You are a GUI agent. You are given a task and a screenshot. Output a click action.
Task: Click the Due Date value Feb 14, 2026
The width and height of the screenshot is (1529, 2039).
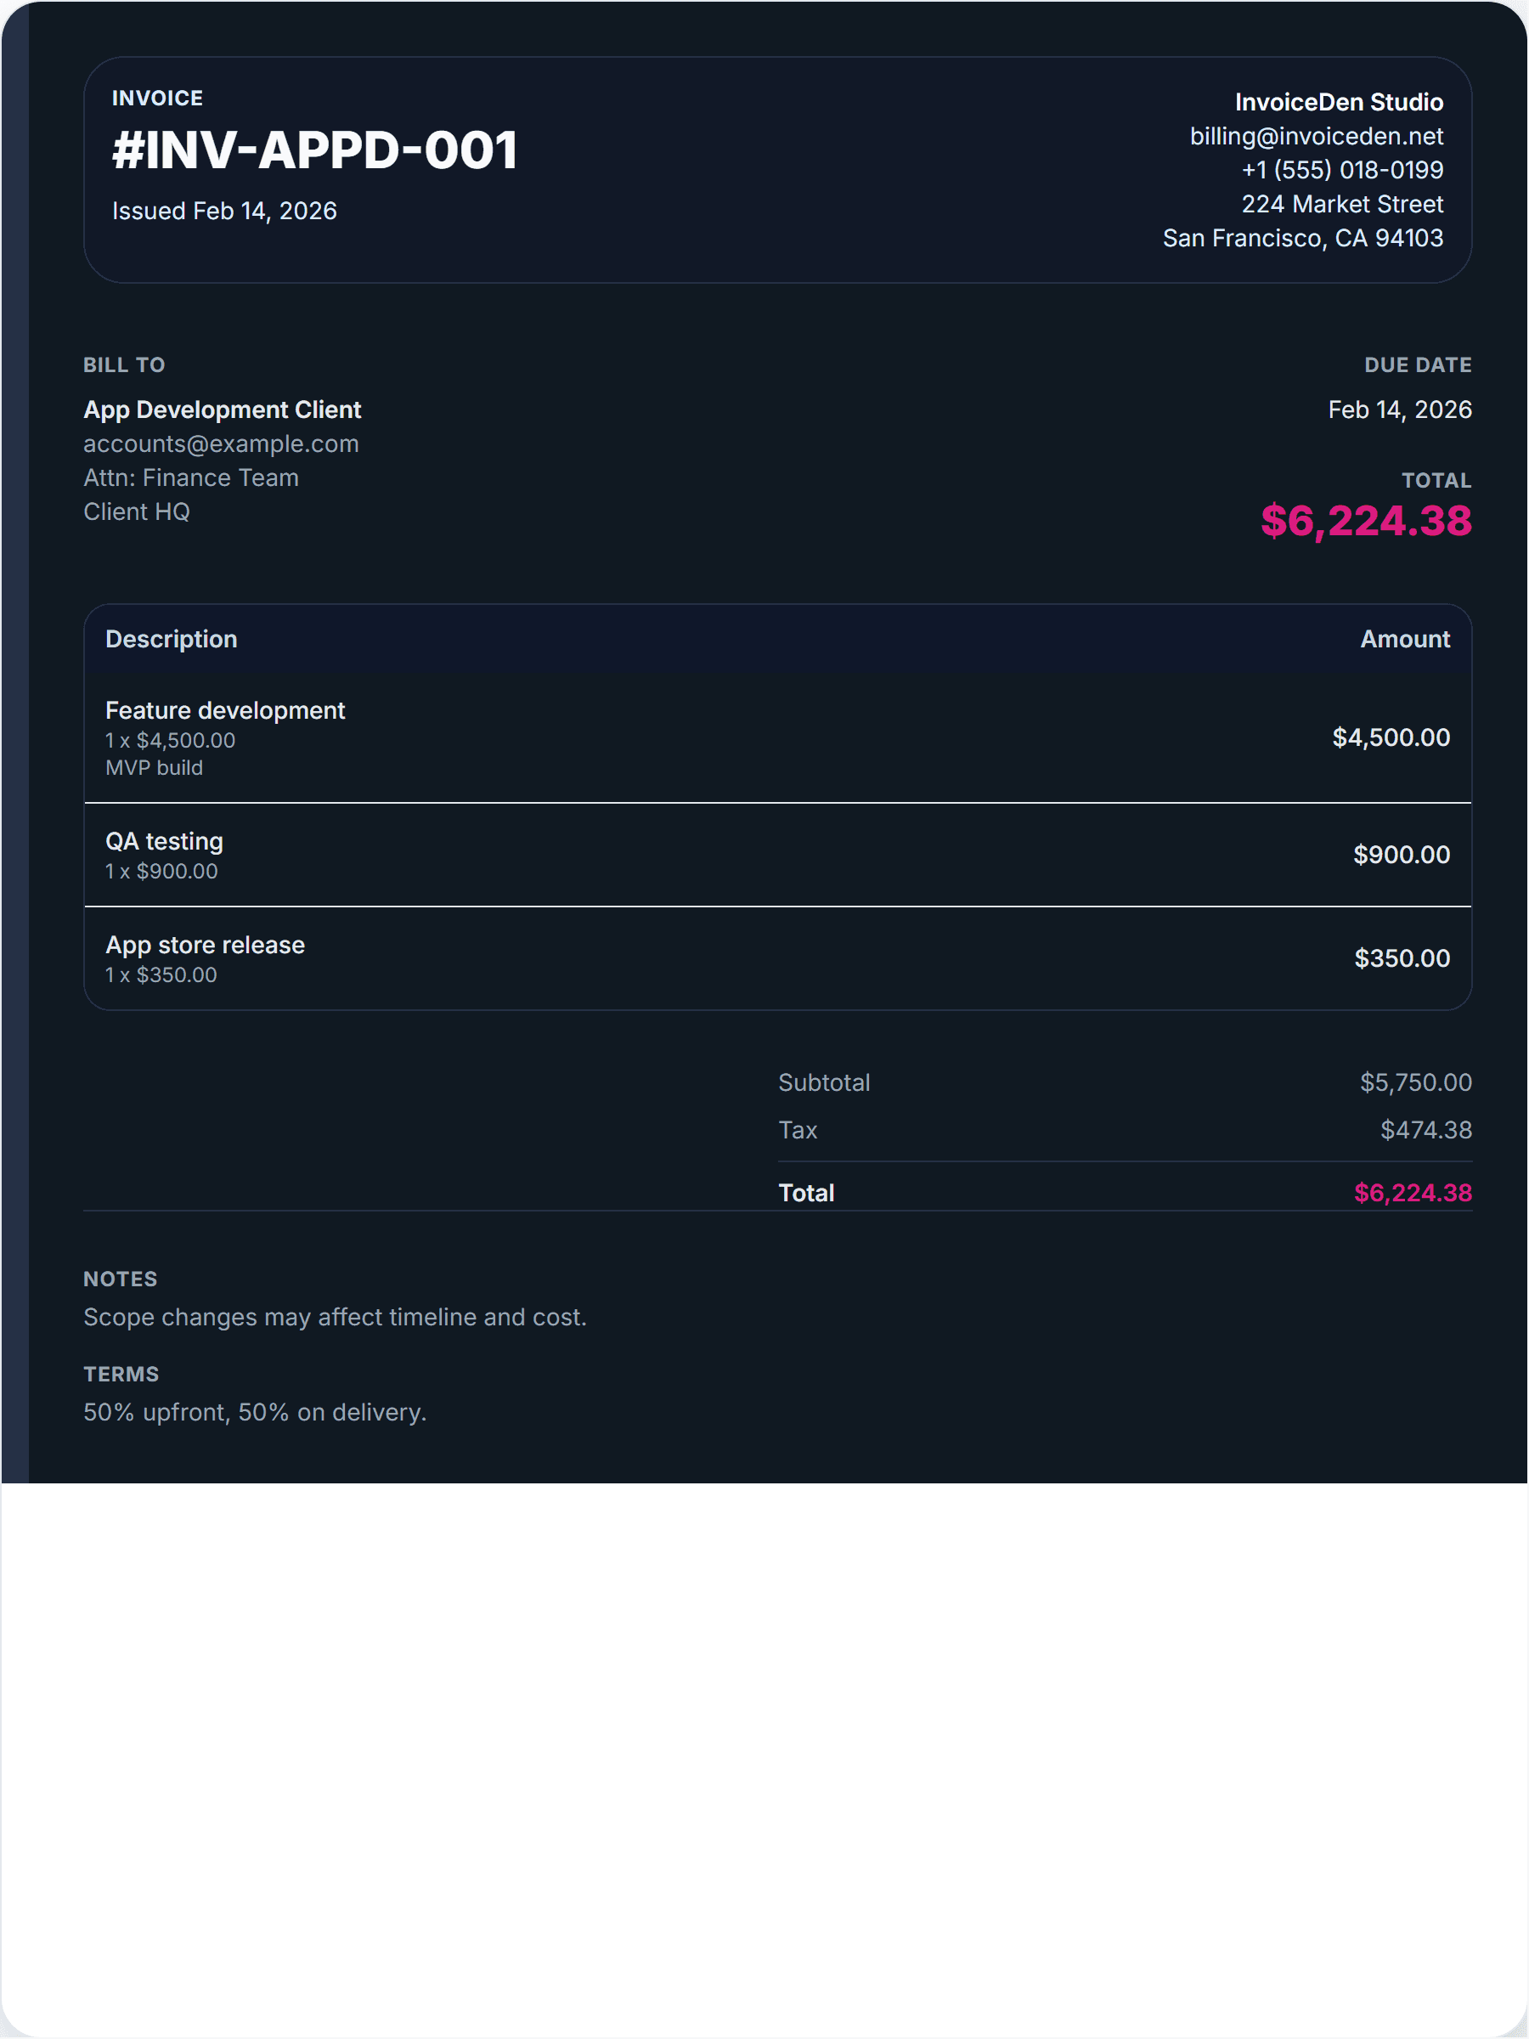pos(1398,409)
